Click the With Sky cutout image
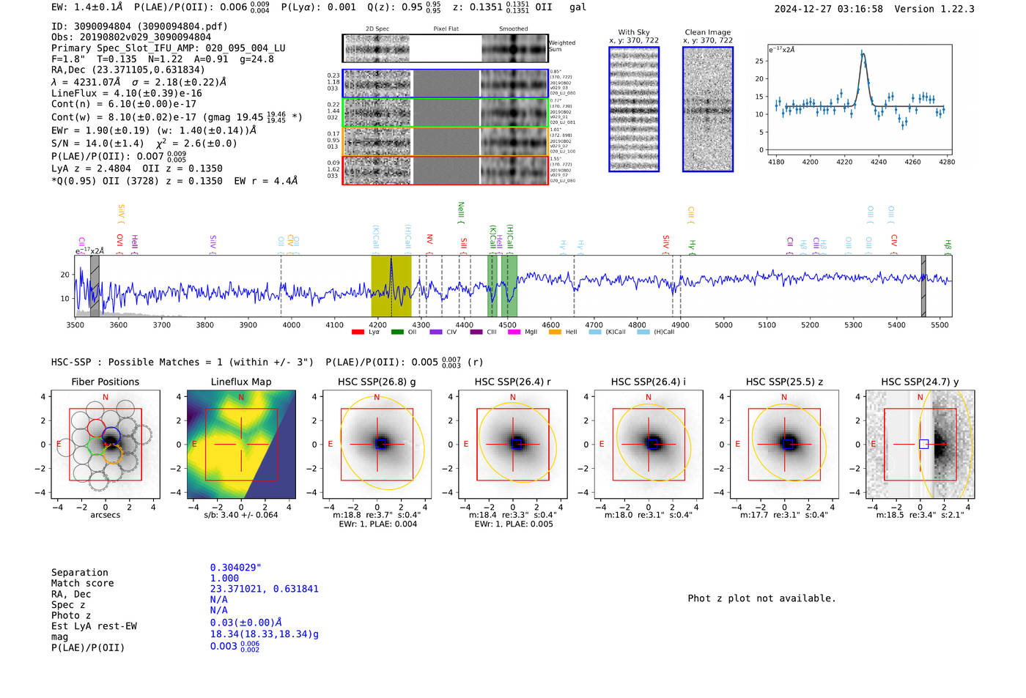The image size is (1026, 698). pos(634,109)
